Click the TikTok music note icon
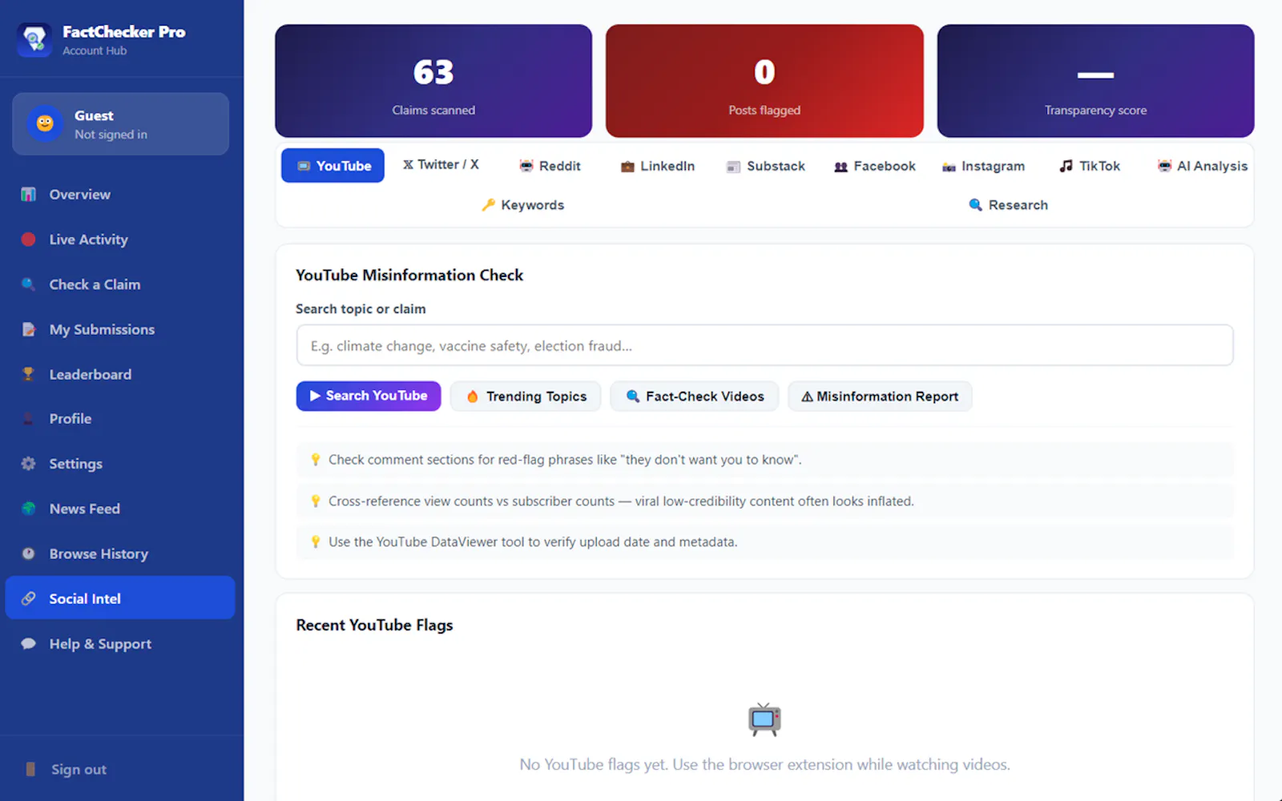Image resolution: width=1282 pixels, height=801 pixels. pyautogui.click(x=1066, y=166)
